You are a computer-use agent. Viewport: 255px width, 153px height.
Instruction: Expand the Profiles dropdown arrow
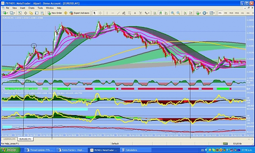(x=14, y=13)
